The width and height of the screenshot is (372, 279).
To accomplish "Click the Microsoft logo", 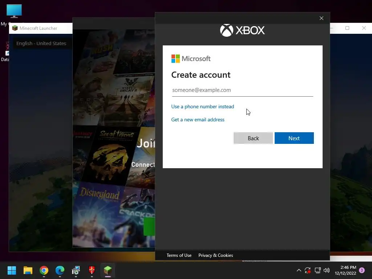I will click(x=191, y=58).
